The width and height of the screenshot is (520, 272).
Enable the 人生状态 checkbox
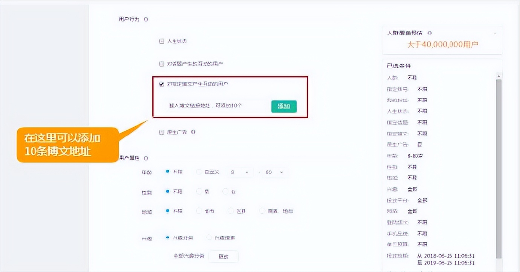162,41
